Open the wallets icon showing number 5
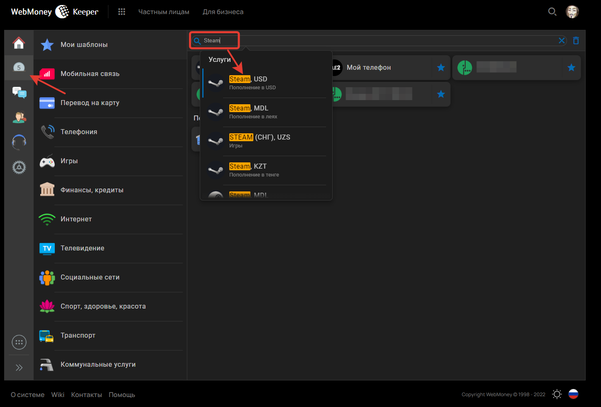The image size is (601, 407). [x=19, y=67]
